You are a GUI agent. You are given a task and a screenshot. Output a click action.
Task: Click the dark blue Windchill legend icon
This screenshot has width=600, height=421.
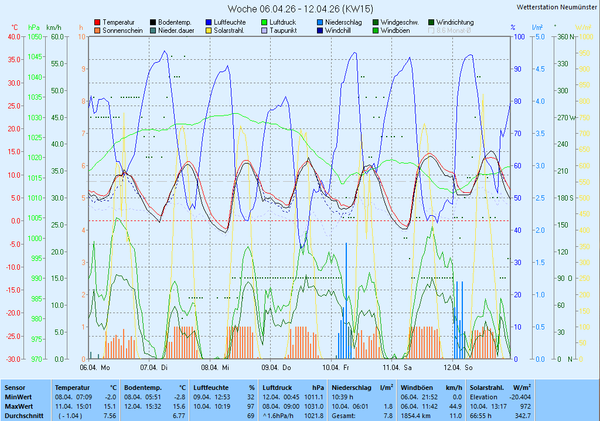coord(320,30)
